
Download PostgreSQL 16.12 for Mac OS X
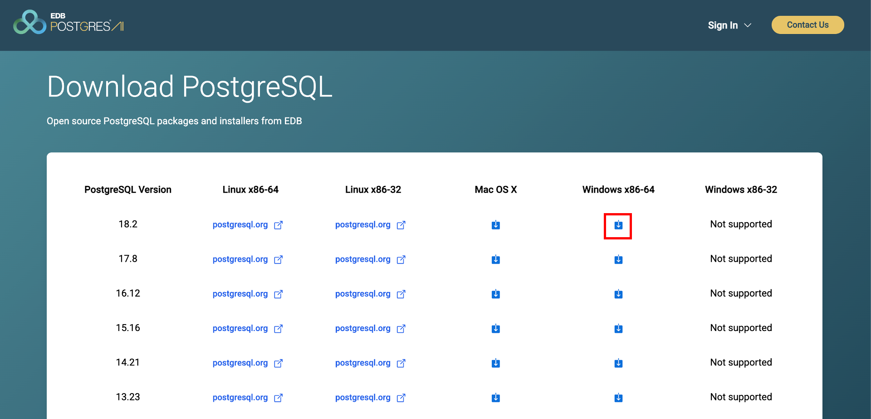tap(496, 294)
